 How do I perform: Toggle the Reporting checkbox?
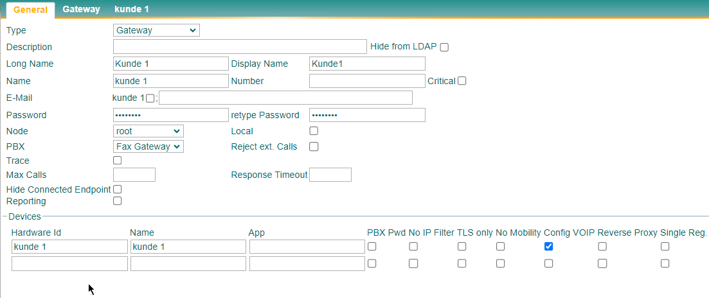point(117,201)
